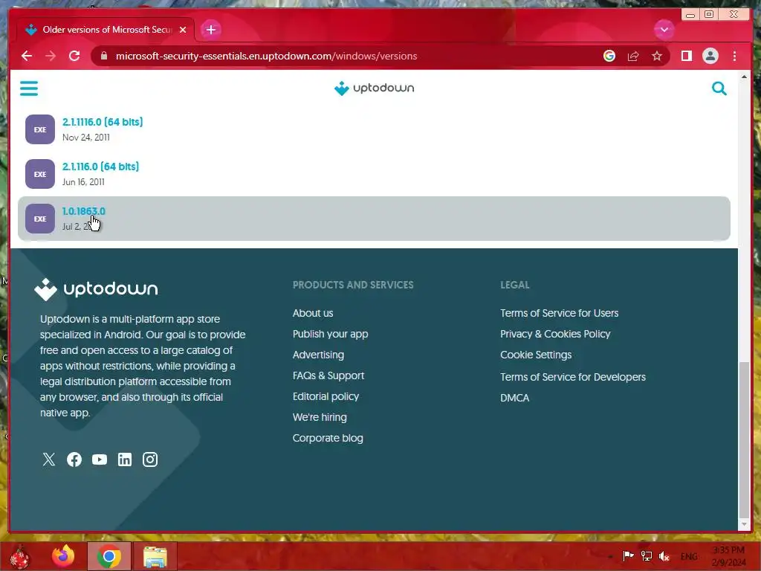This screenshot has height=571, width=761.
Task: Click the page vertical scrollbar thumb
Action: pyautogui.click(x=743, y=439)
